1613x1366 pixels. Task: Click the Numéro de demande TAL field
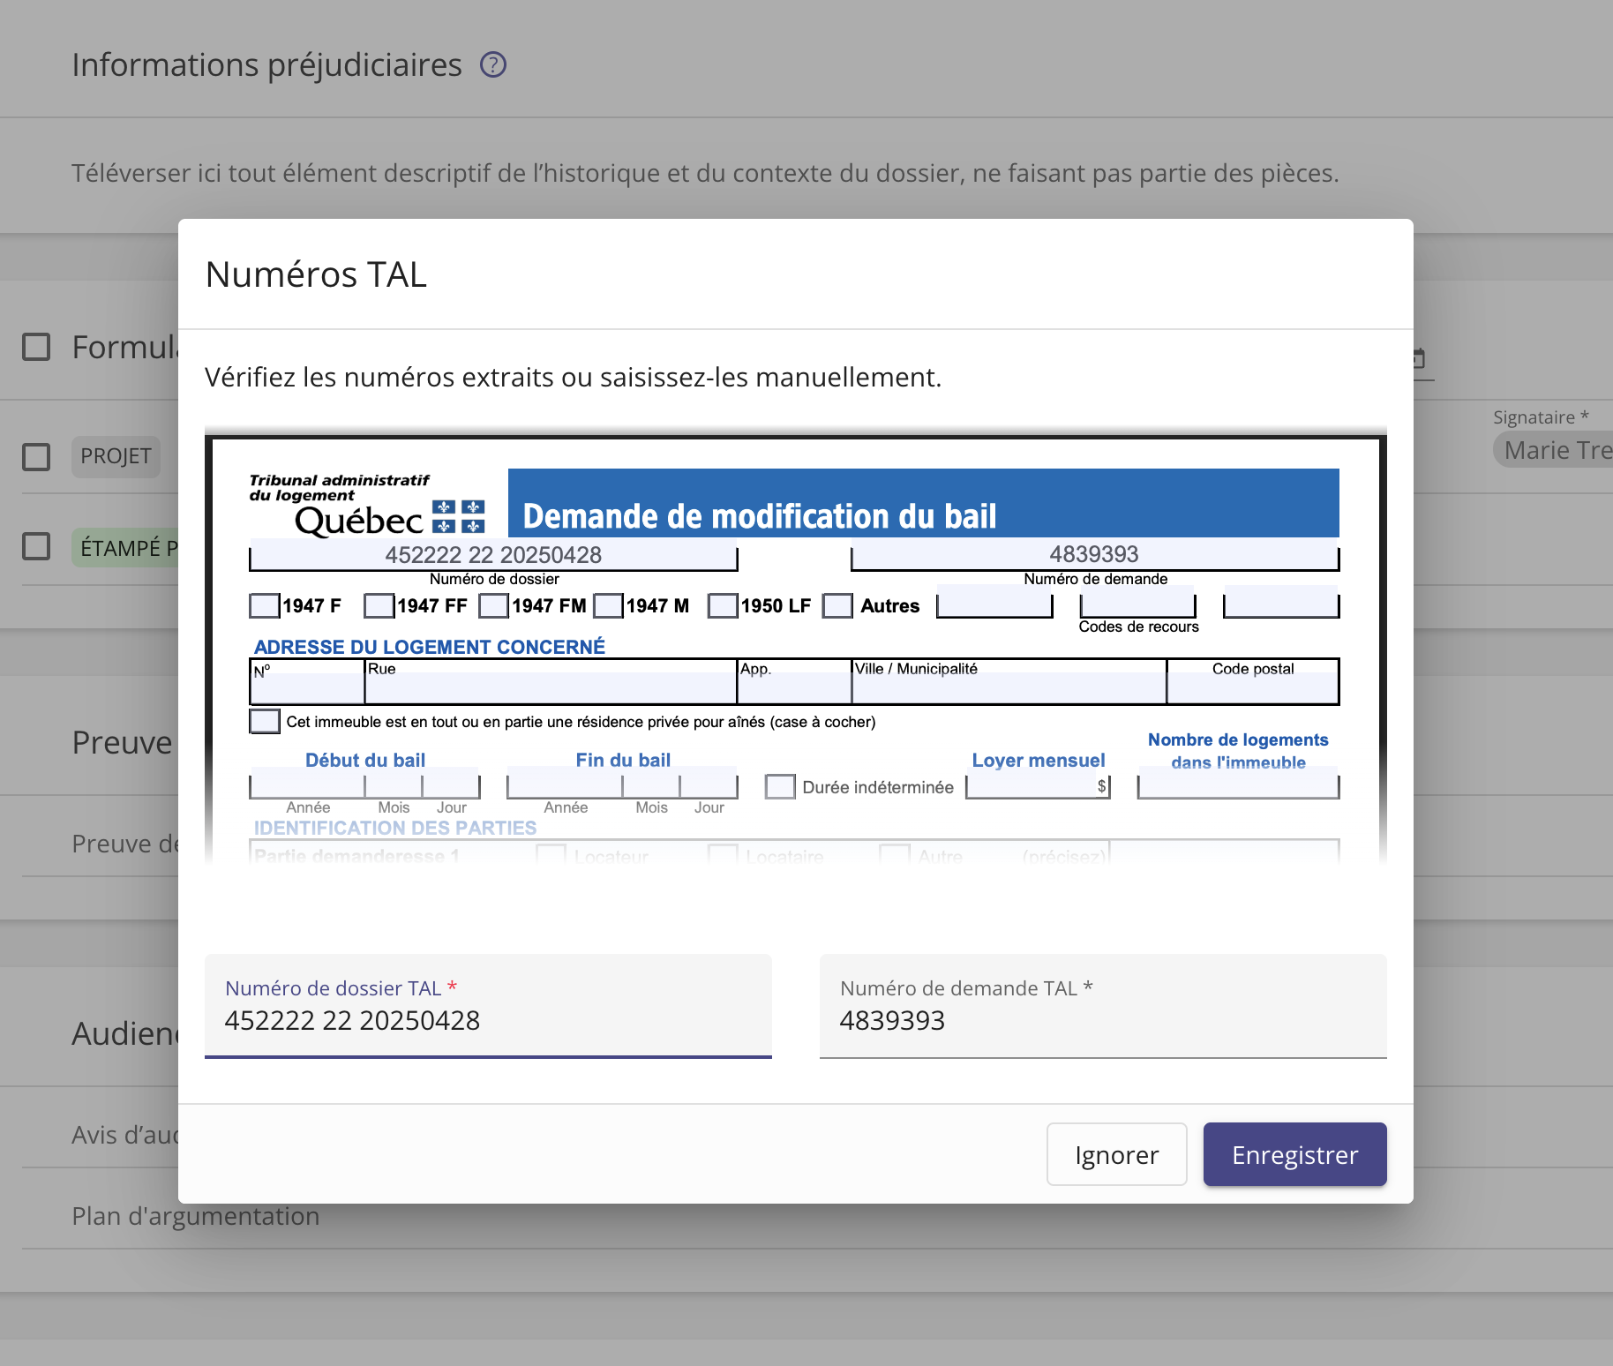1102,1019
